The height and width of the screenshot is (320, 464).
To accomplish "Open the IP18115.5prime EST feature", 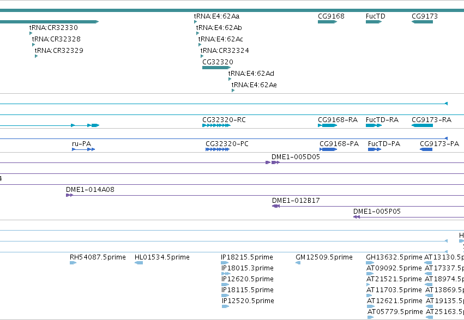I will pos(225,295).
